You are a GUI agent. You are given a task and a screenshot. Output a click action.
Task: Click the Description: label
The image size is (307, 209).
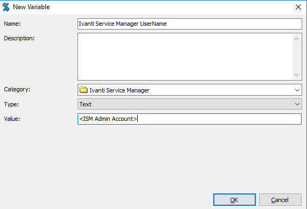click(19, 38)
